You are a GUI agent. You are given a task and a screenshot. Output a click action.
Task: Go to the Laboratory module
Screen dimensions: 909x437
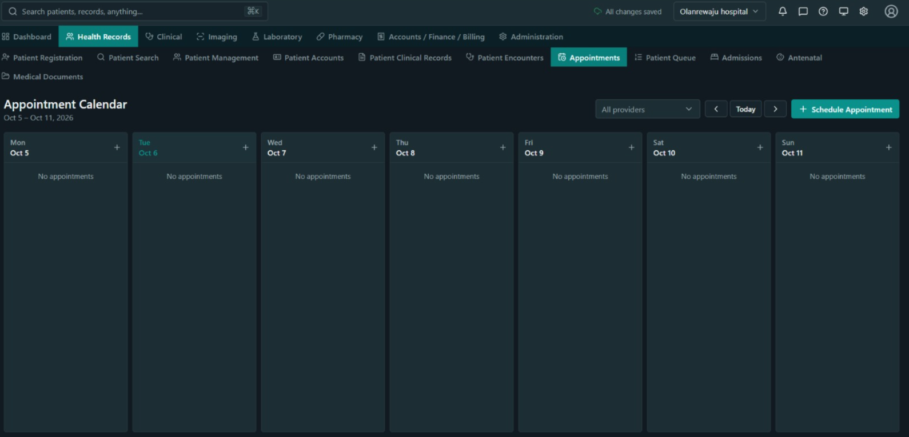[x=277, y=37]
